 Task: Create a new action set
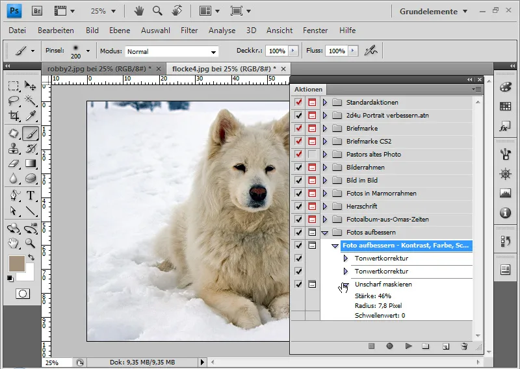(426, 346)
